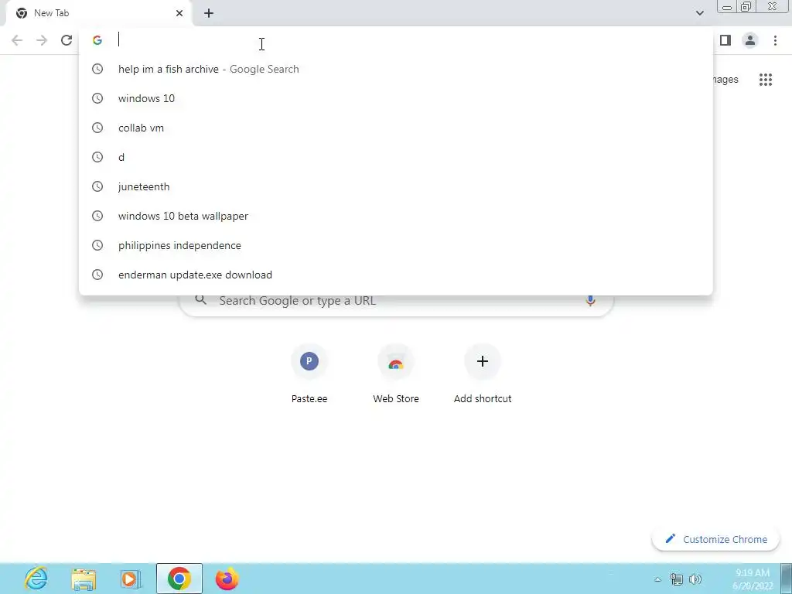The height and width of the screenshot is (594, 792).
Task: Select philippines independence suggestion
Action: coord(396,245)
